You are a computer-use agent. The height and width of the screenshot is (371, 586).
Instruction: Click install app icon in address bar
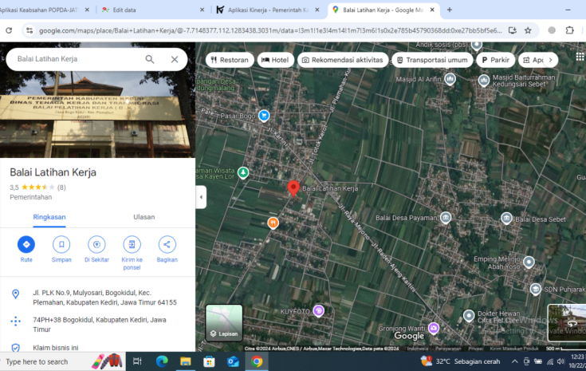513,30
